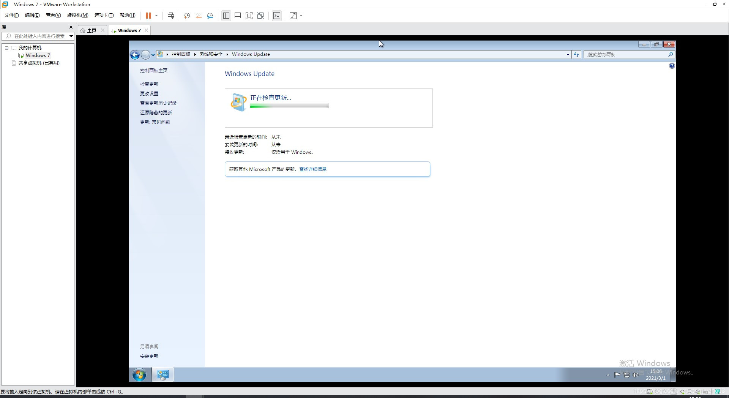Enter full screen mode from the toolbar
Viewport: 729px width, 398px height.
(x=249, y=16)
